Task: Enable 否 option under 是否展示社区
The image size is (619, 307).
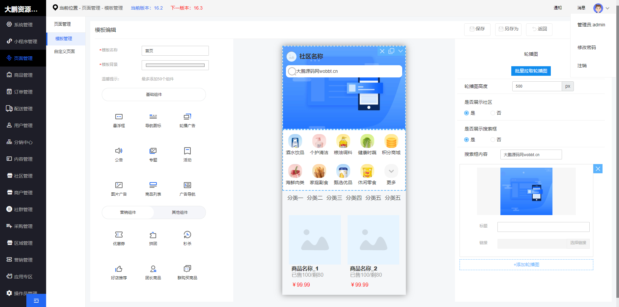Action: coord(493,113)
